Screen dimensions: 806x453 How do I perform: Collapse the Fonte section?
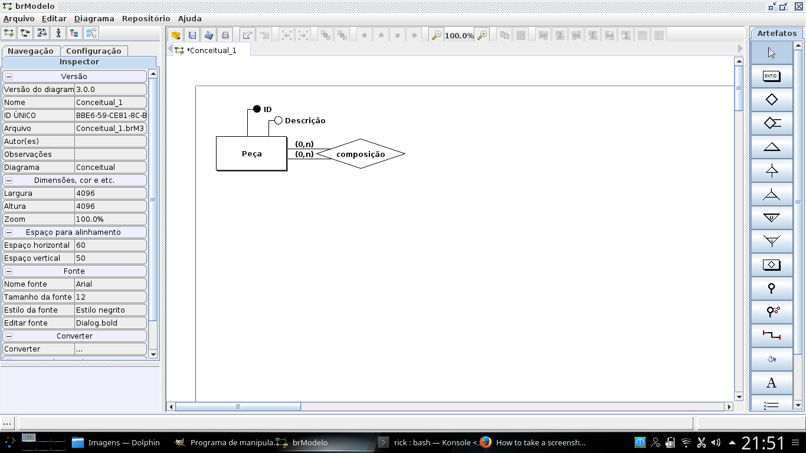pos(9,271)
